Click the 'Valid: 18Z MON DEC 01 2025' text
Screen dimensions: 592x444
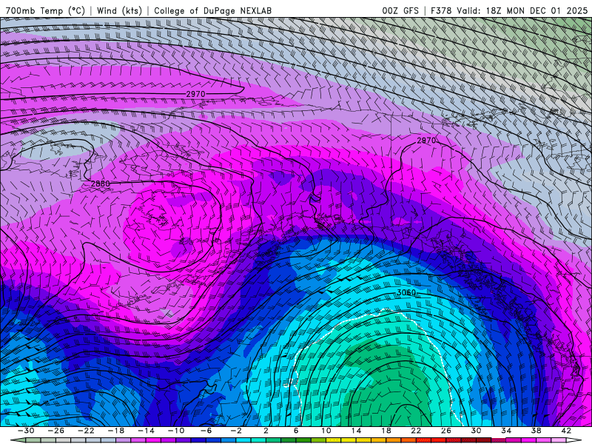[x=522, y=10]
